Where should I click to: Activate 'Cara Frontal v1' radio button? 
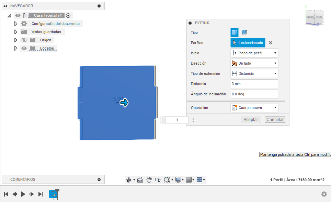(68, 15)
